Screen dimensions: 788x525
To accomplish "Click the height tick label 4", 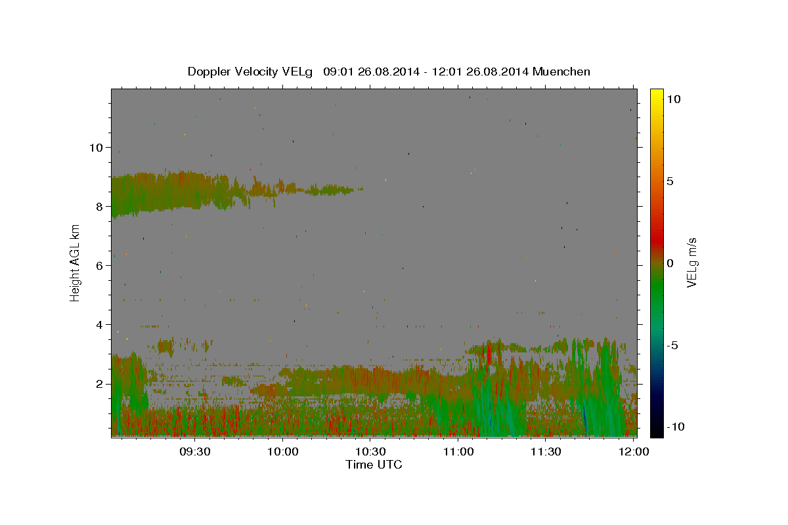I will [100, 325].
